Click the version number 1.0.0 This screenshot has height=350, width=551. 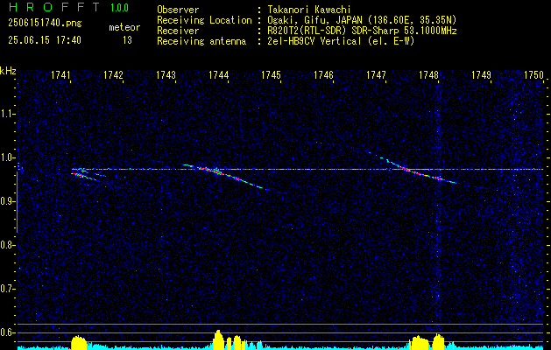point(119,7)
